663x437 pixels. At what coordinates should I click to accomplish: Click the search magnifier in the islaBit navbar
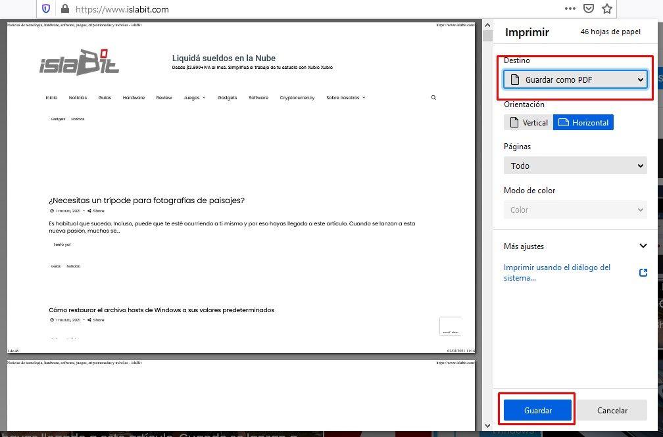433,97
